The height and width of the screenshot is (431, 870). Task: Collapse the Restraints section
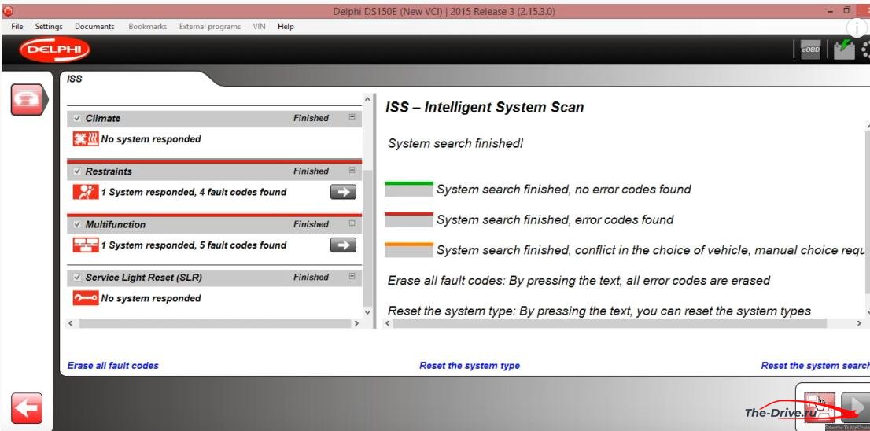point(352,171)
